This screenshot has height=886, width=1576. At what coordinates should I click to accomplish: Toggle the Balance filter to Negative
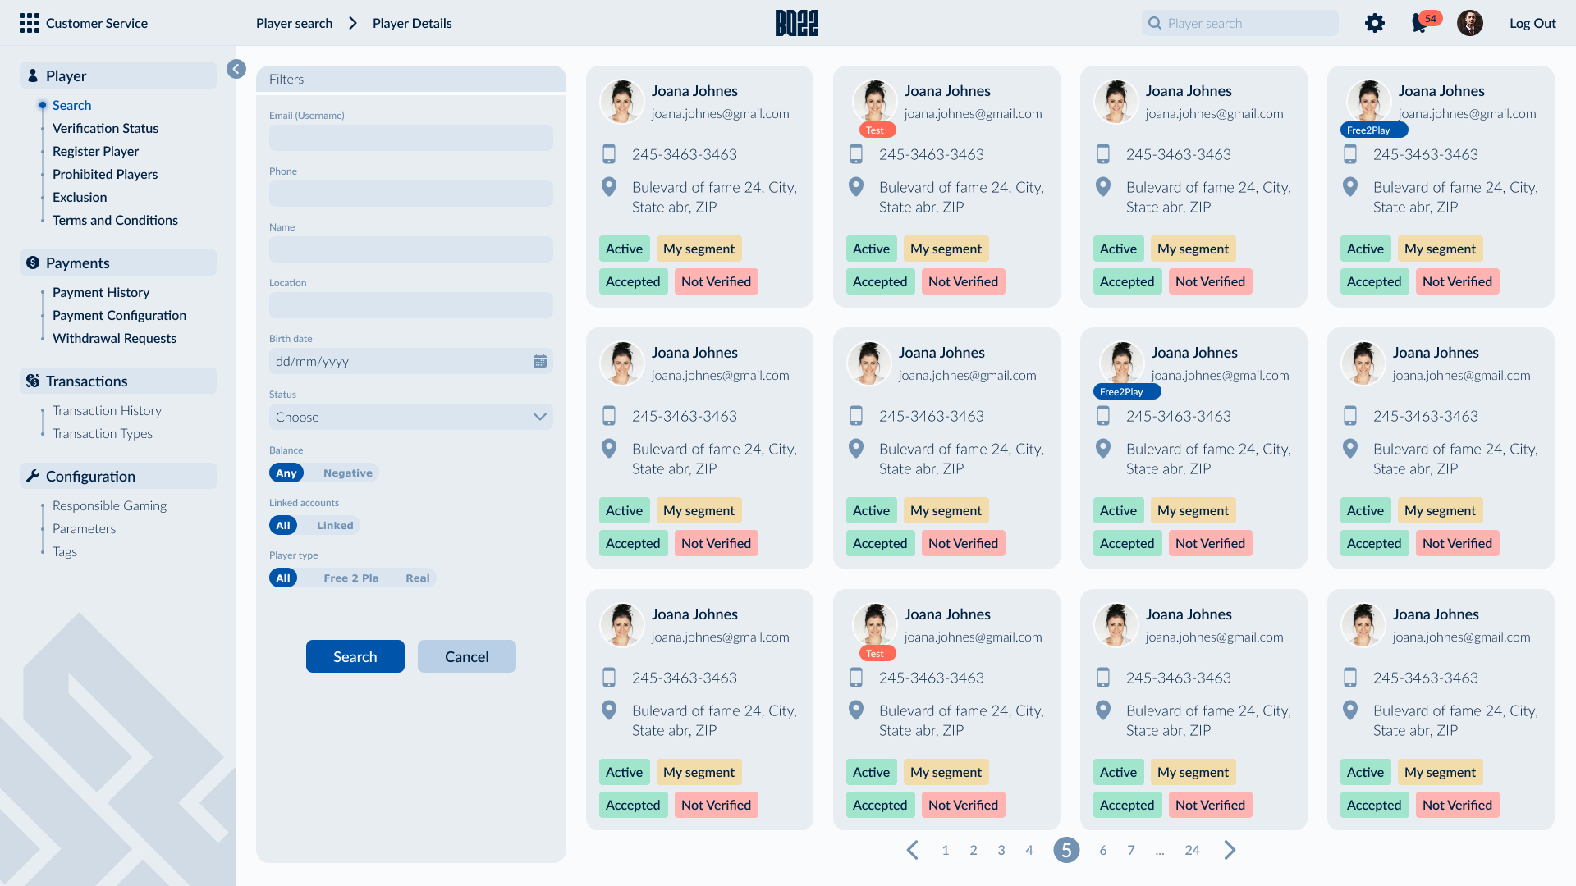click(x=347, y=473)
